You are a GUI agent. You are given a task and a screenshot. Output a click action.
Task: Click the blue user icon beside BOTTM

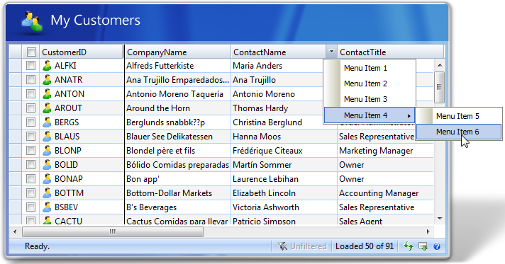click(47, 193)
